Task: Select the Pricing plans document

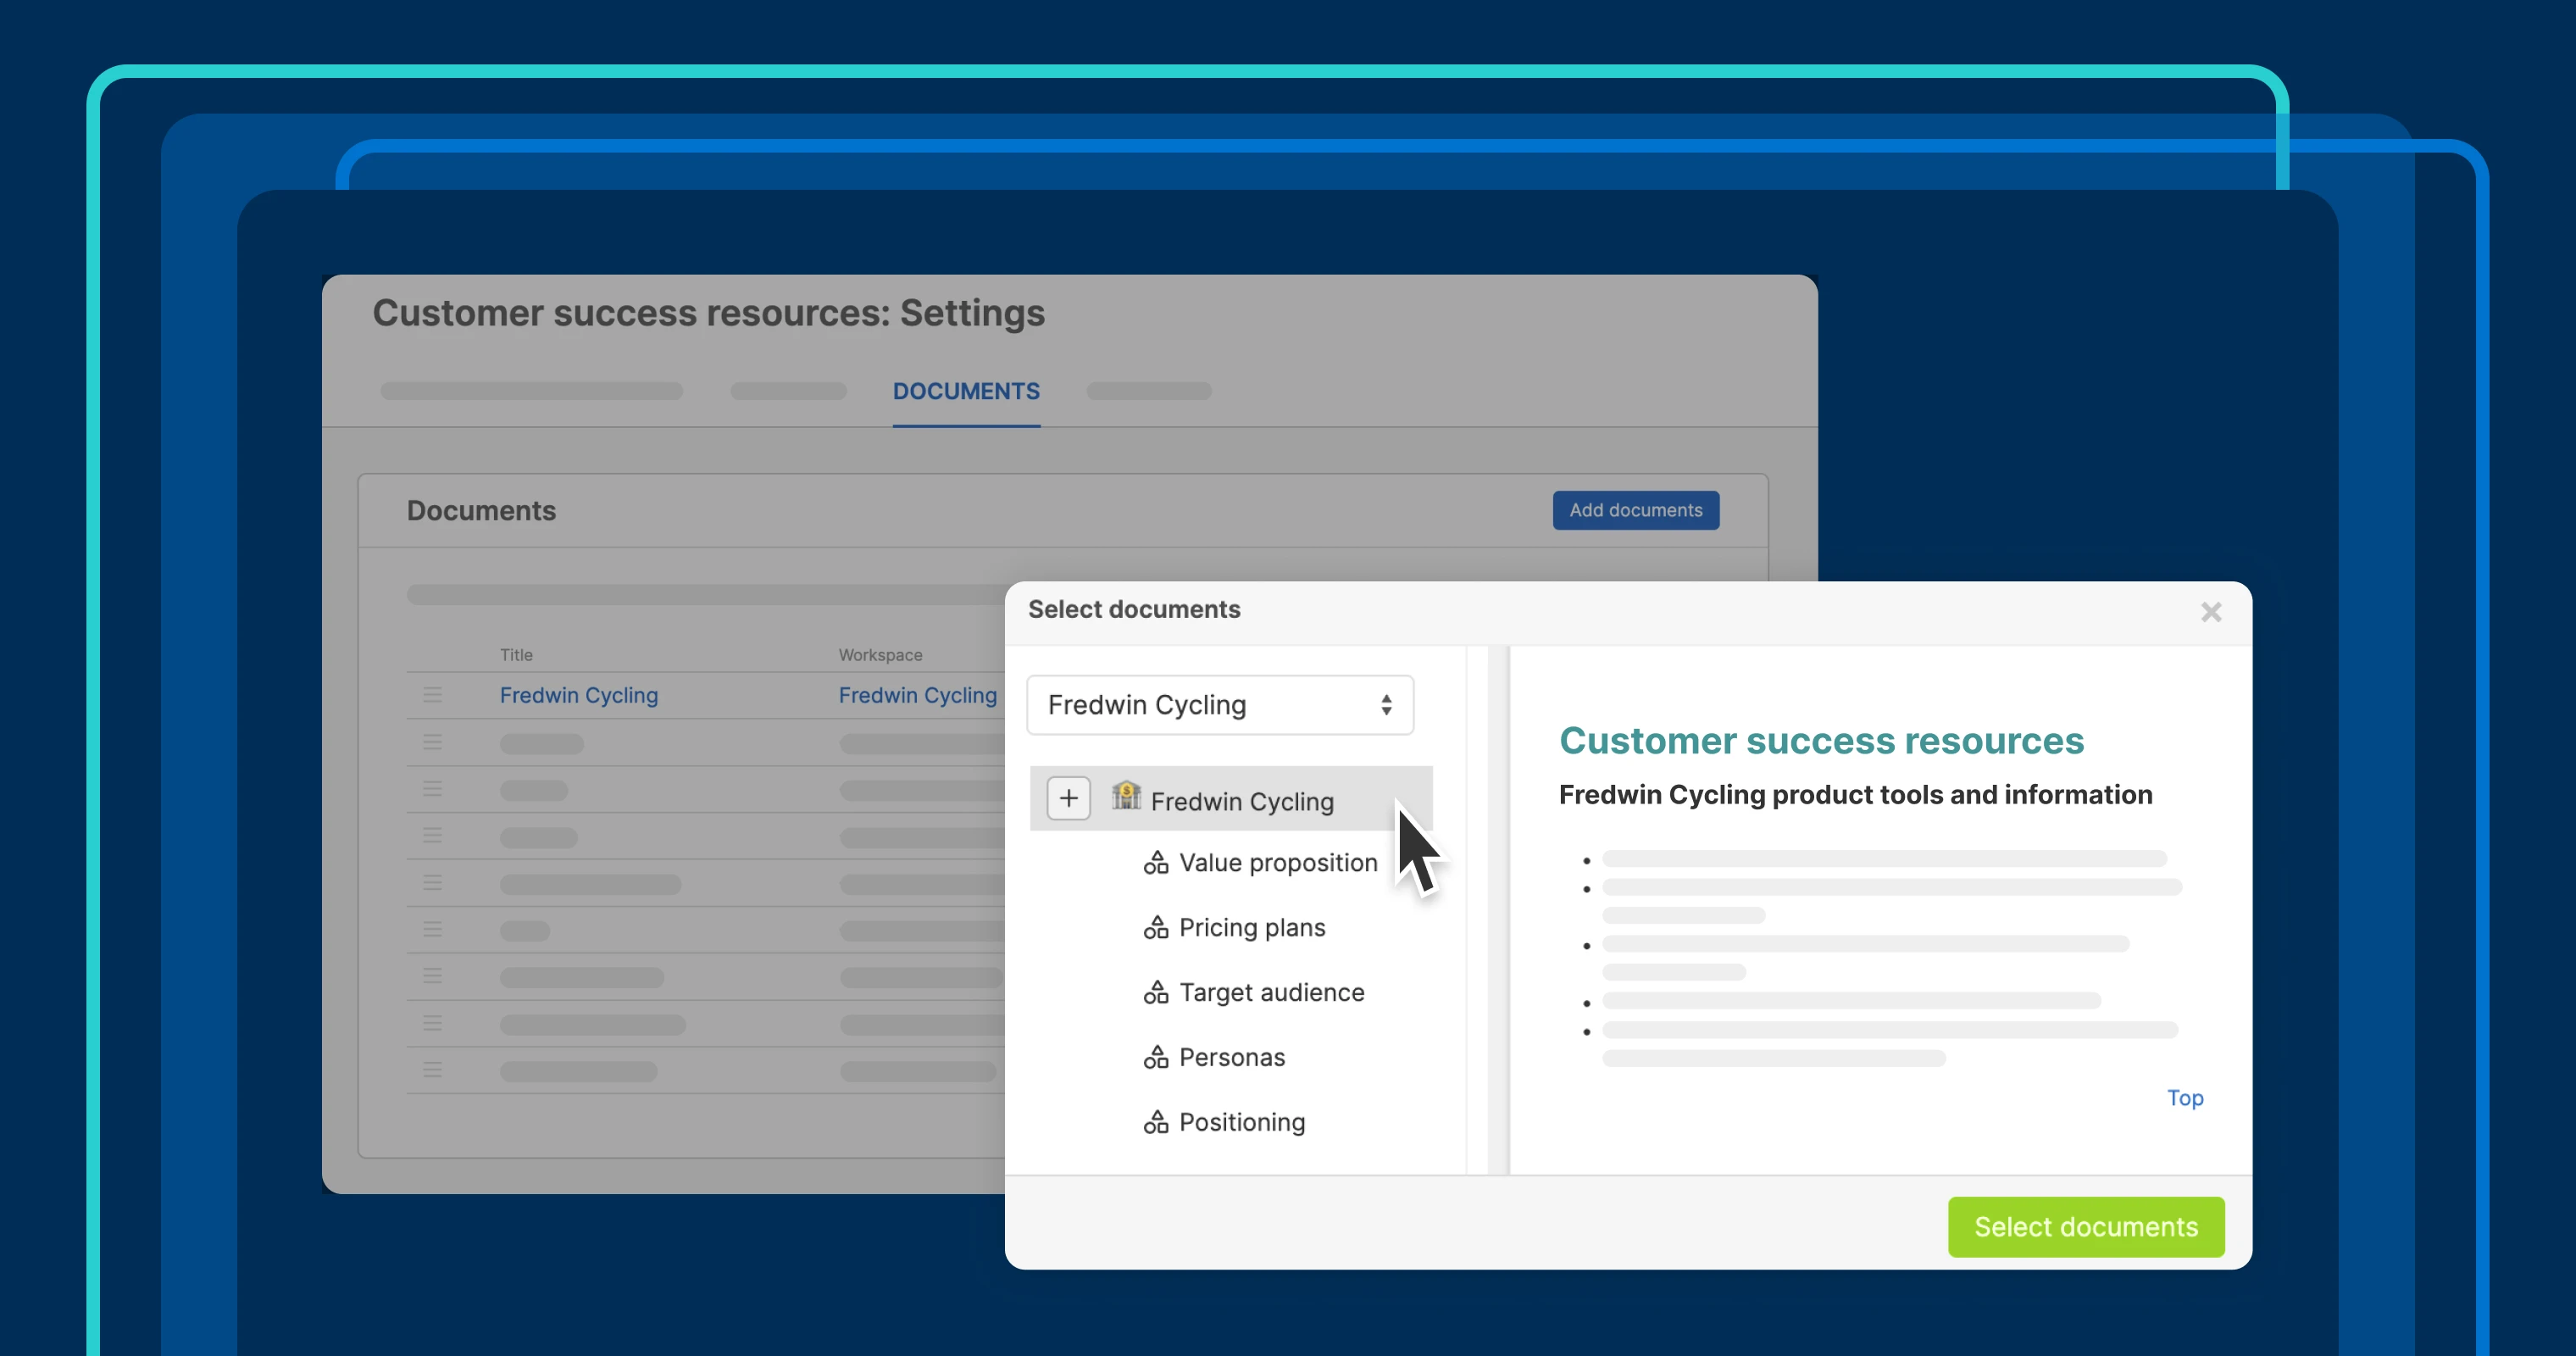Action: click(x=1251, y=928)
